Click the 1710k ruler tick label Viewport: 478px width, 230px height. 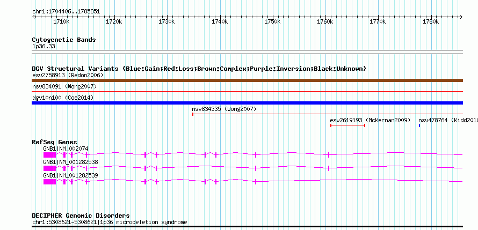(61, 22)
